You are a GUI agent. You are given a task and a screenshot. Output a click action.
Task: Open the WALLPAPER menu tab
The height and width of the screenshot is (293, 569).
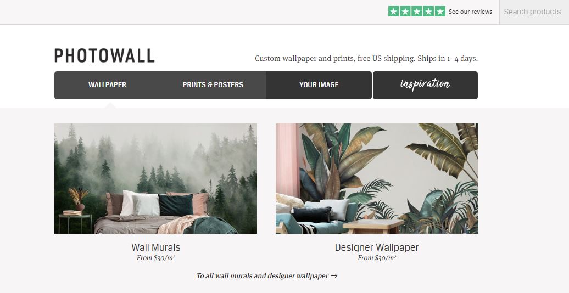pos(108,85)
